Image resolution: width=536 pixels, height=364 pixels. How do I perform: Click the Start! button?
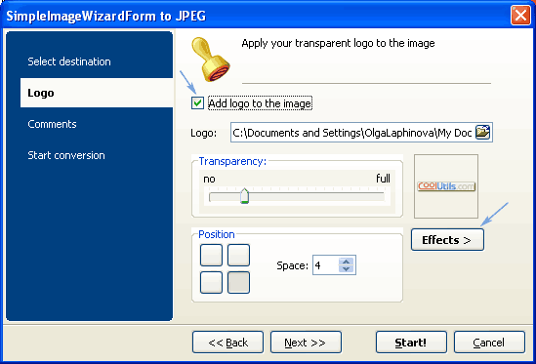pos(411,343)
